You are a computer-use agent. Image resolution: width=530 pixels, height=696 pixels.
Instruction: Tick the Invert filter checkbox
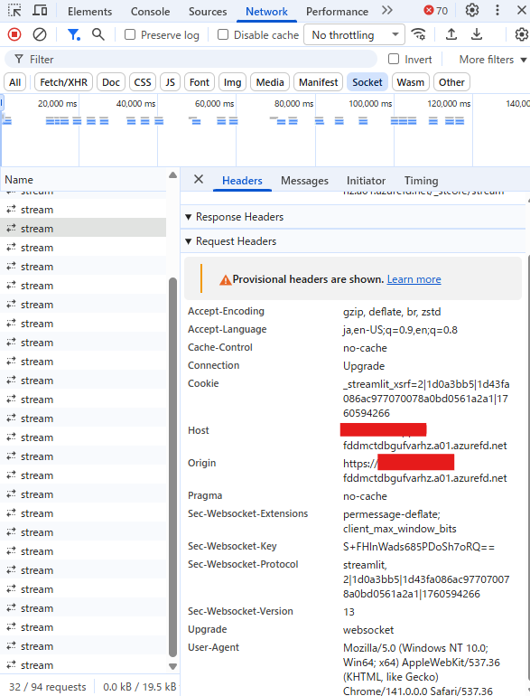(x=394, y=59)
